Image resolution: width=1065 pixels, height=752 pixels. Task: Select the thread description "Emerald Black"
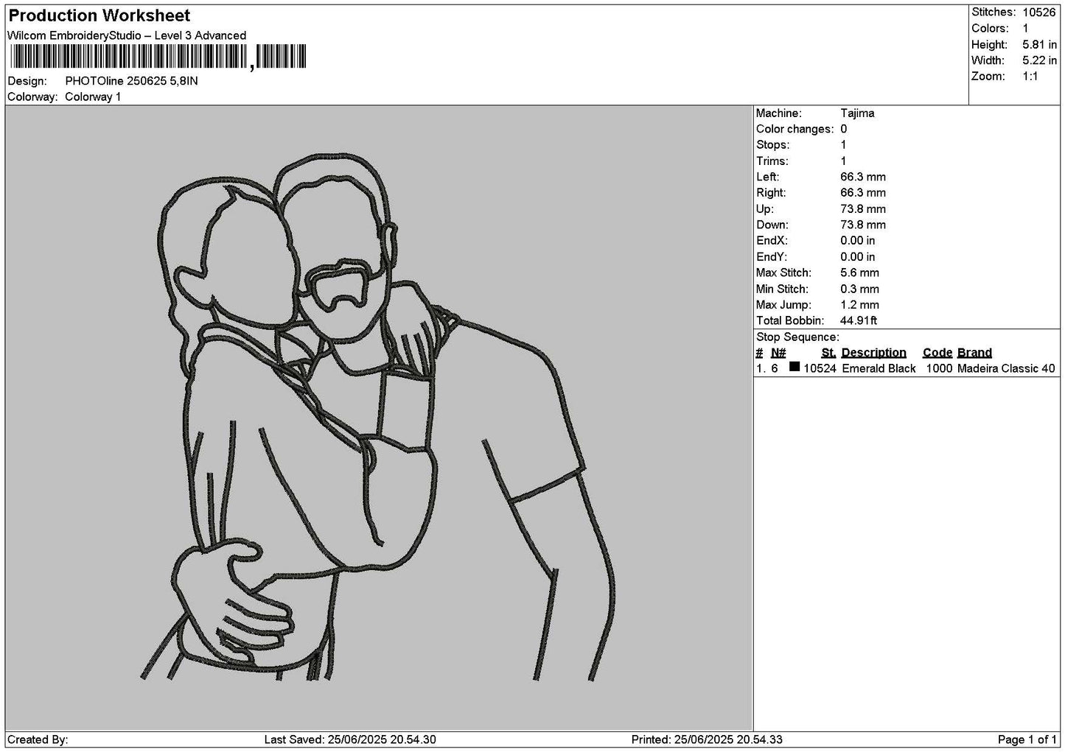pyautogui.click(x=879, y=369)
